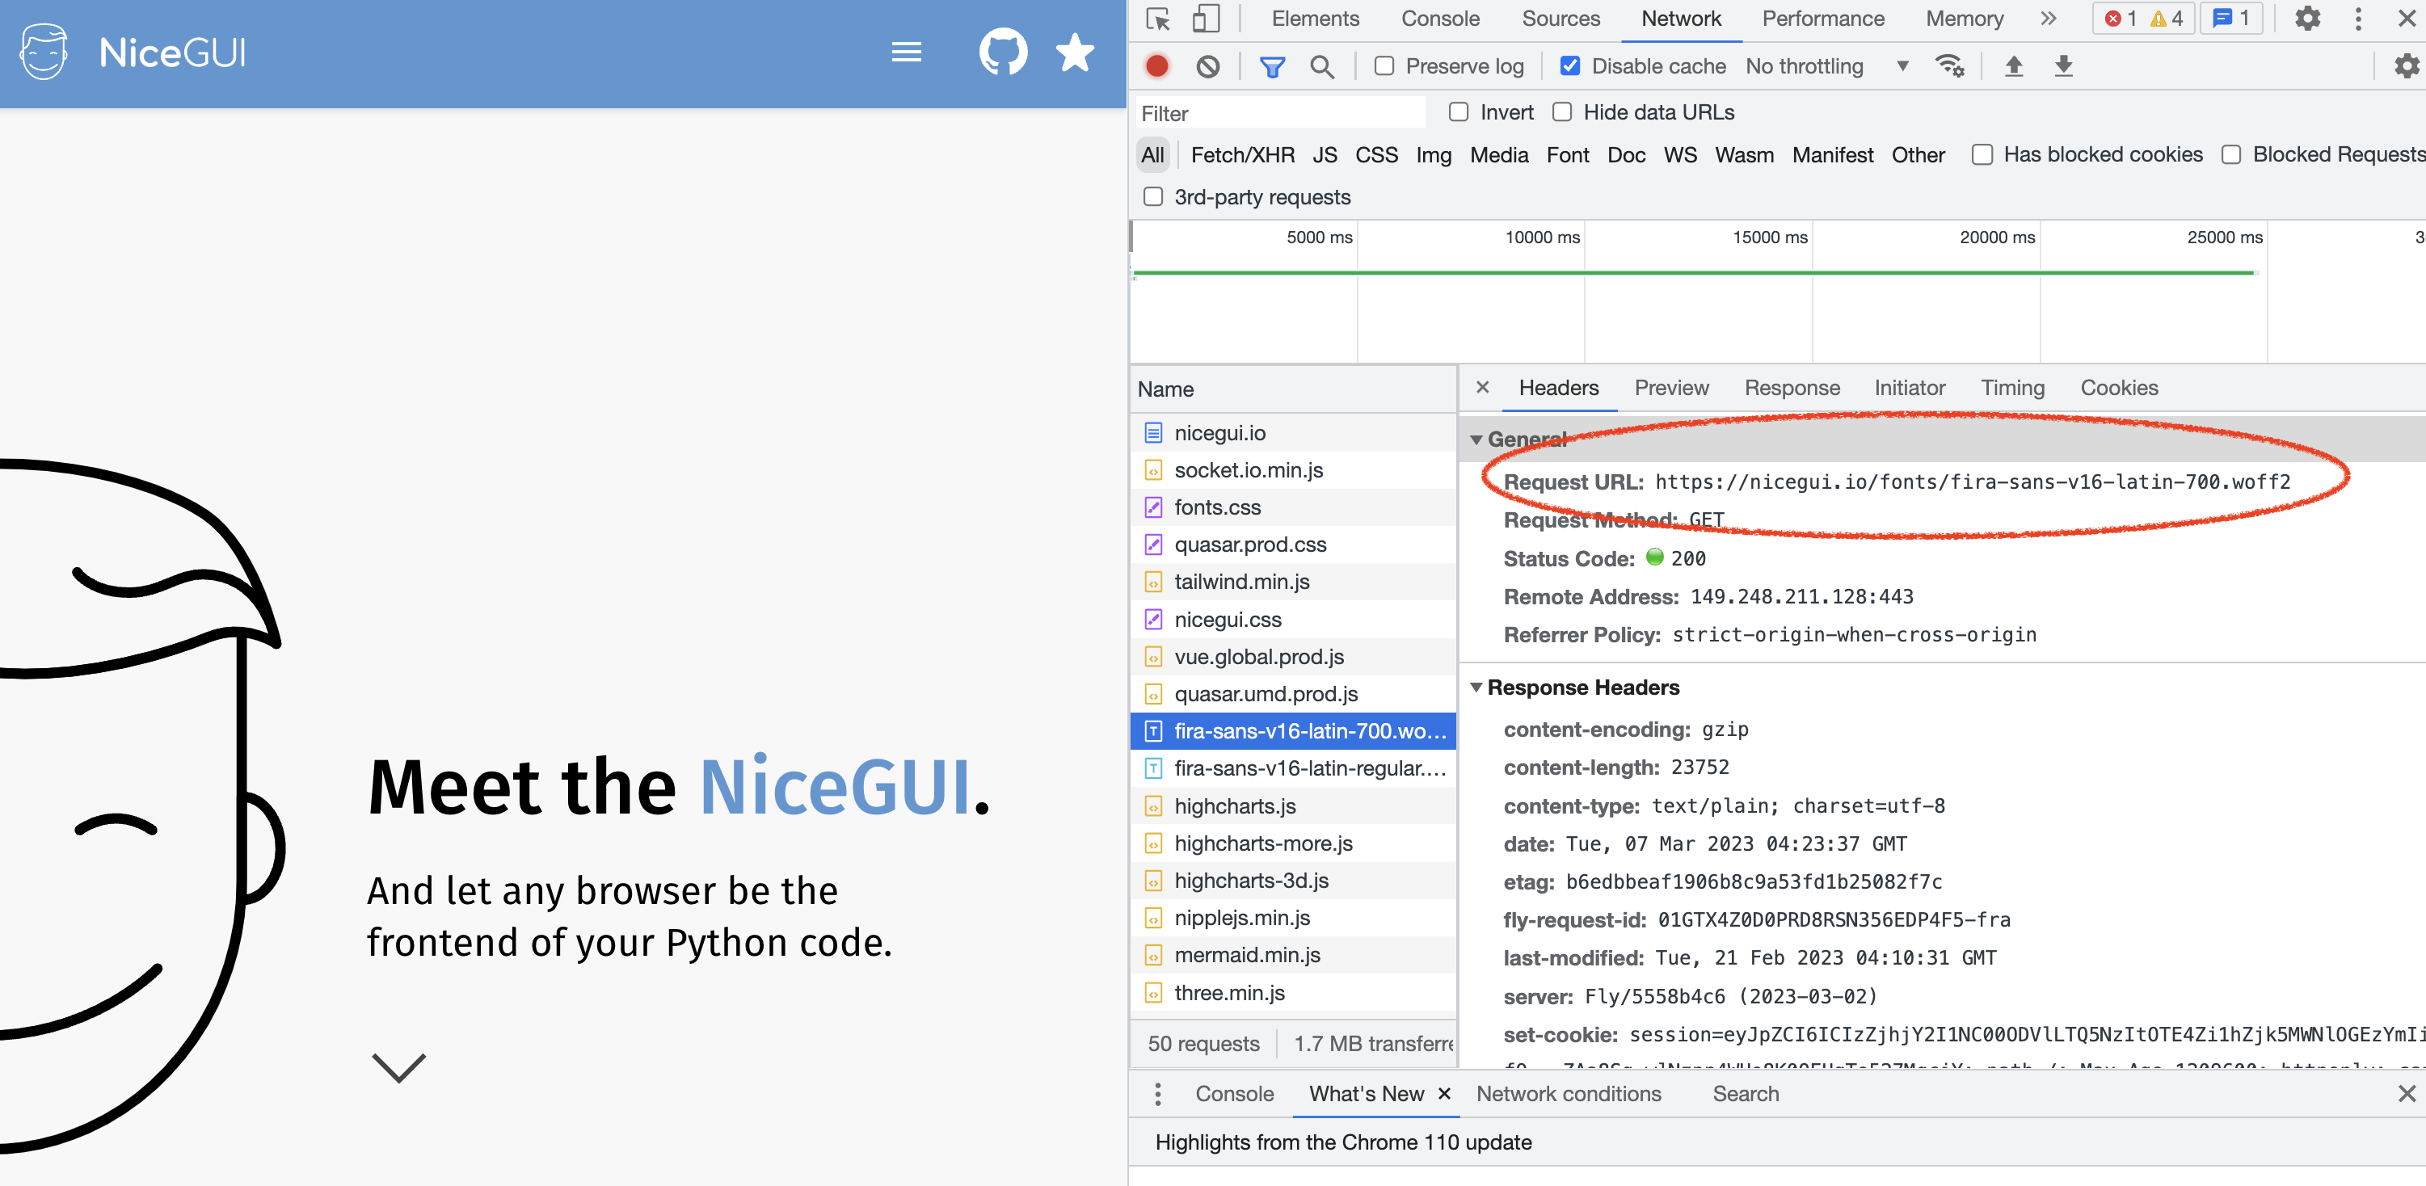The width and height of the screenshot is (2426, 1186).
Task: Open network conditions via wifi icon
Action: (x=1949, y=66)
